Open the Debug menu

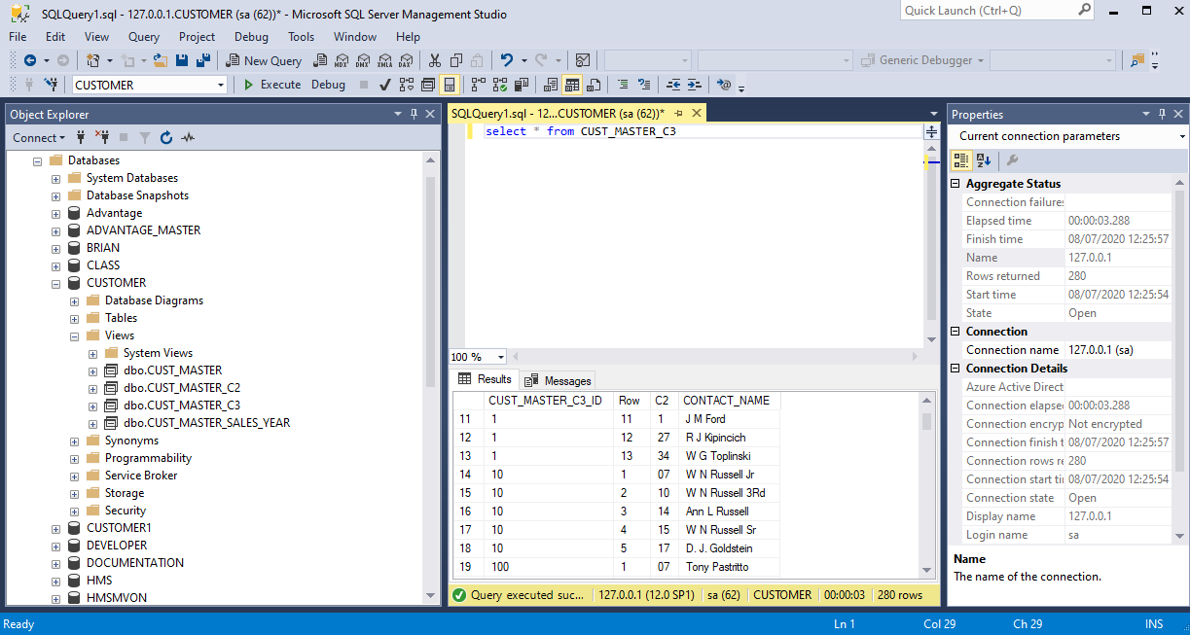coord(251,37)
